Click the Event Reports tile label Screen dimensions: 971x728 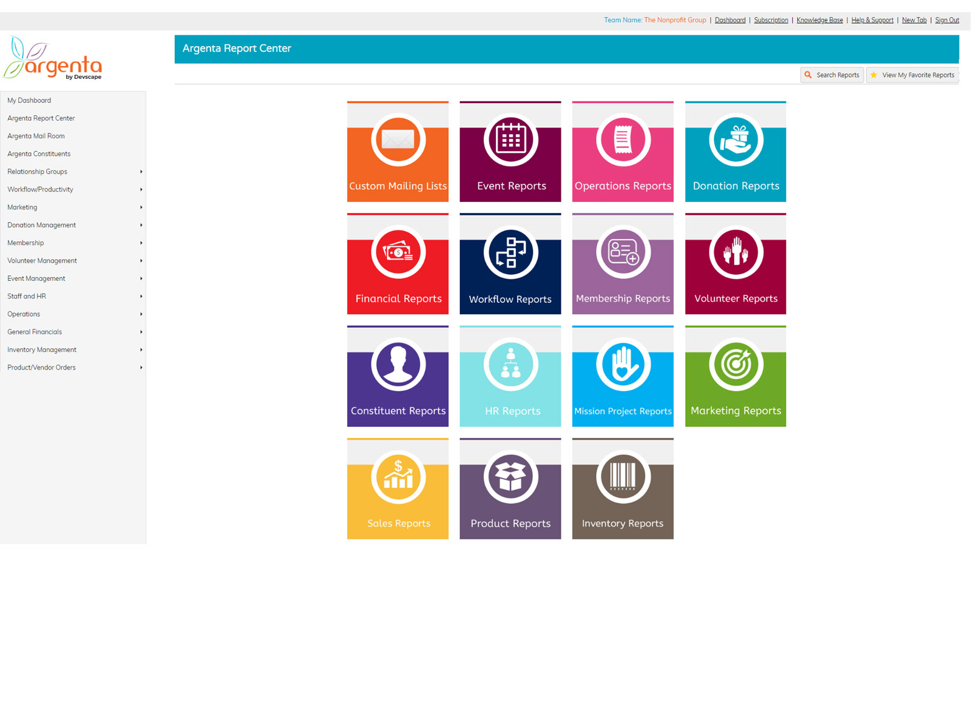[x=512, y=186]
